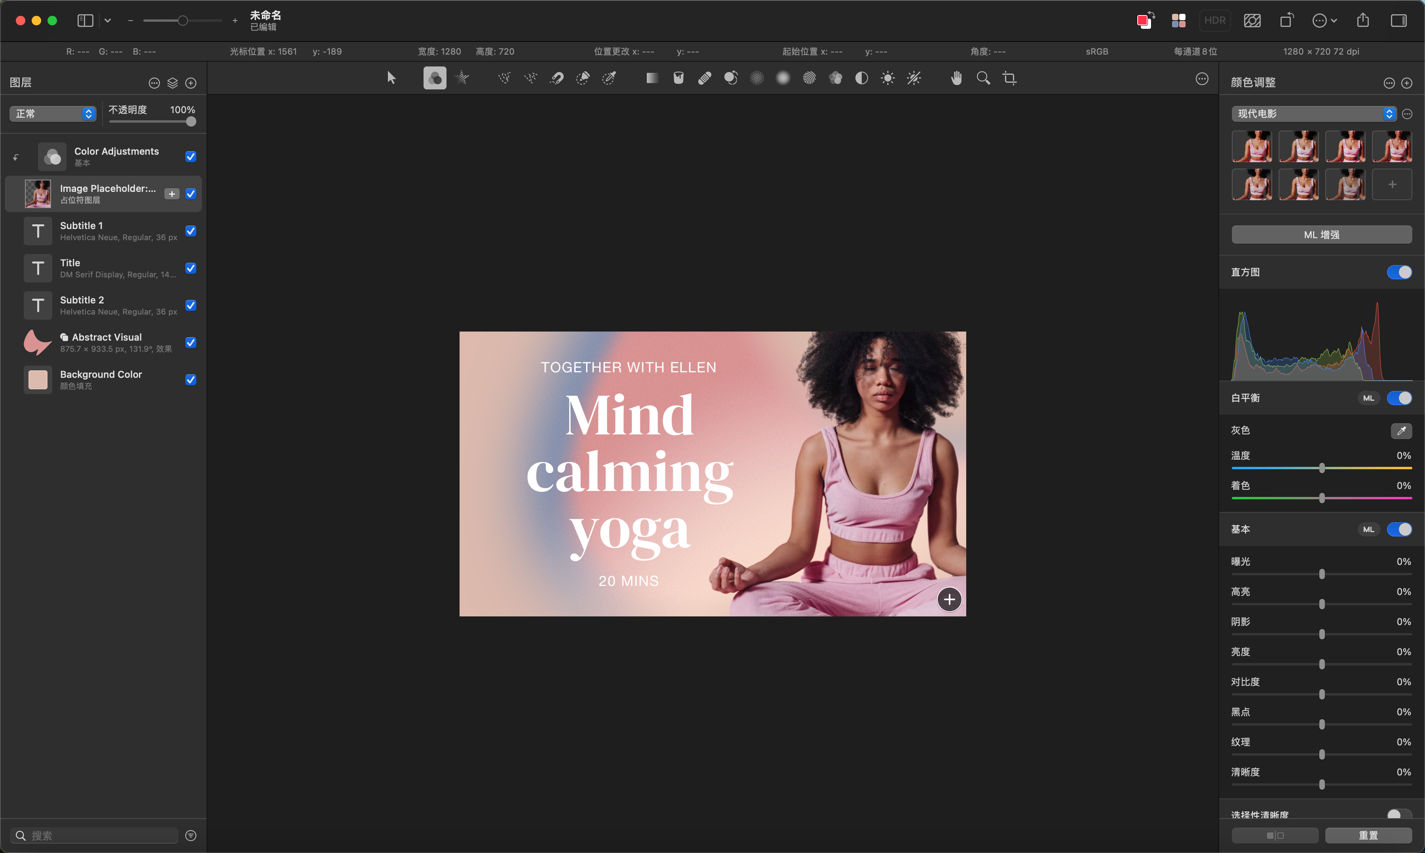Image resolution: width=1425 pixels, height=853 pixels.
Task: Select the Darken crossed-sun tool
Action: [x=914, y=78]
